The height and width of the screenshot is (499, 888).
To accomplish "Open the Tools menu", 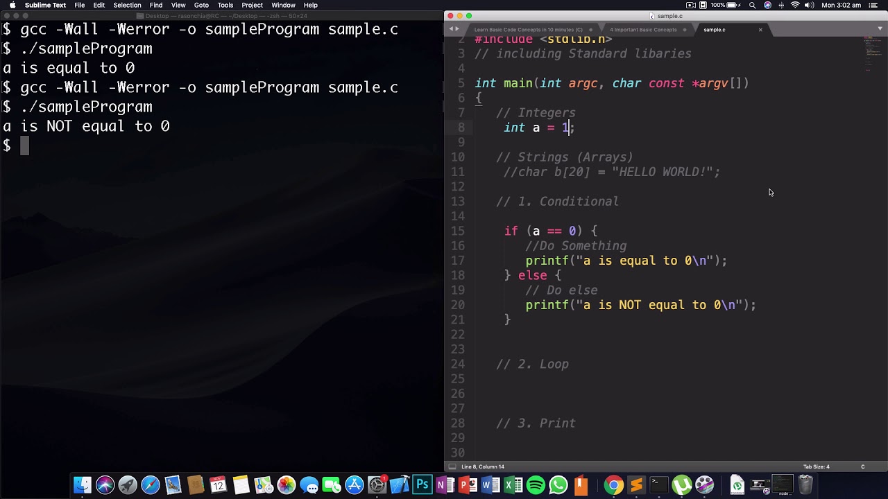I will pyautogui.click(x=225, y=5).
